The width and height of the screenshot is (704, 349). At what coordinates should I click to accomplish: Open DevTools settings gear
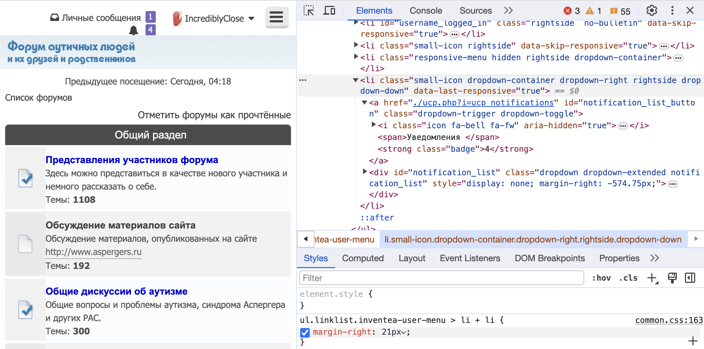(x=652, y=11)
